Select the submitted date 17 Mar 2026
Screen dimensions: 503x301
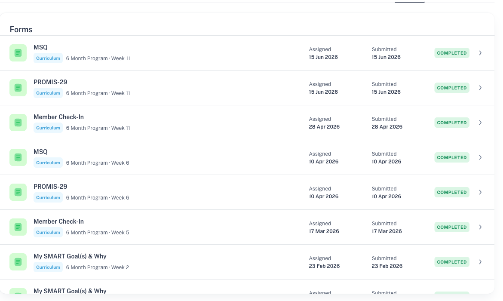[387, 231]
